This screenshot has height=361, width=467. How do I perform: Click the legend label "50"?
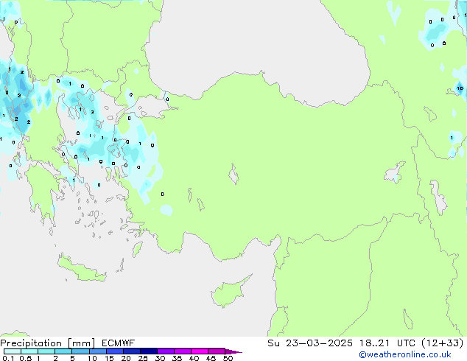[228, 358]
